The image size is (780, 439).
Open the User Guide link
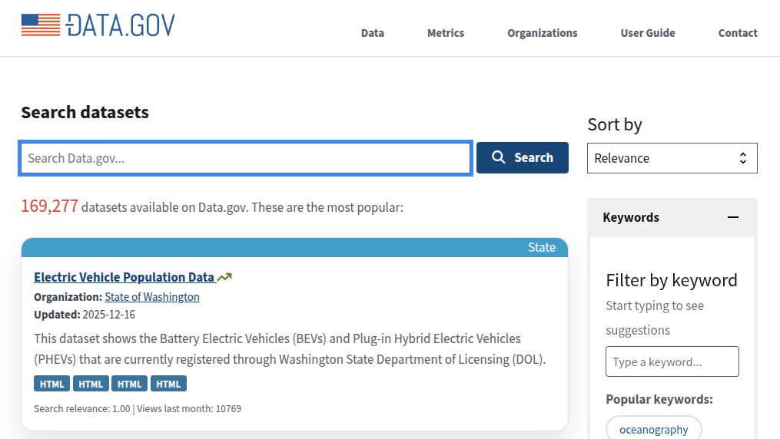pos(648,33)
